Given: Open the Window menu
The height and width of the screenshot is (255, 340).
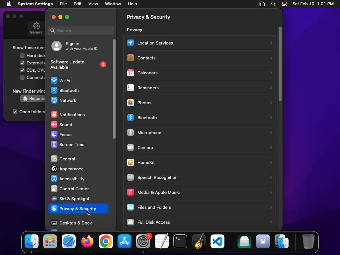Looking at the screenshot, I should (113, 4).
